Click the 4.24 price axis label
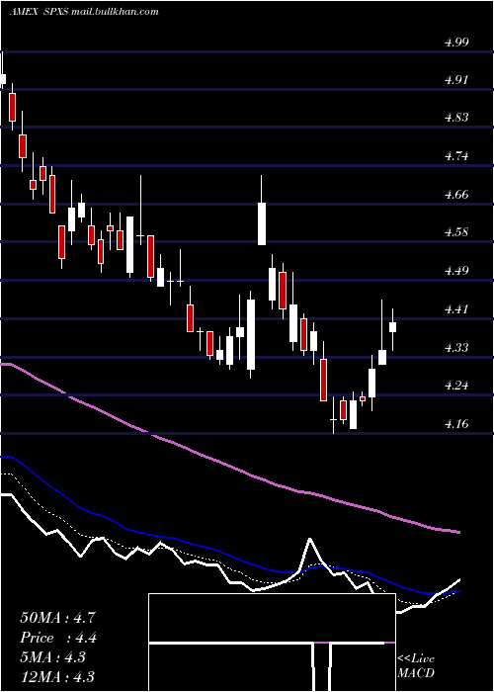The width and height of the screenshot is (494, 692). [x=456, y=386]
